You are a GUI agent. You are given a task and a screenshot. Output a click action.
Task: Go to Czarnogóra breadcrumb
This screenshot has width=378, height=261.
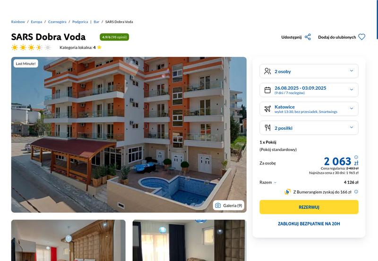57,22
